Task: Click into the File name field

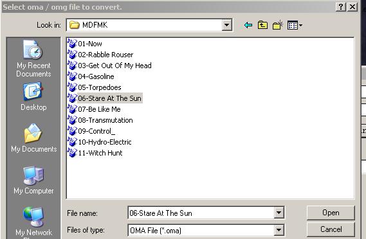Action: point(206,213)
